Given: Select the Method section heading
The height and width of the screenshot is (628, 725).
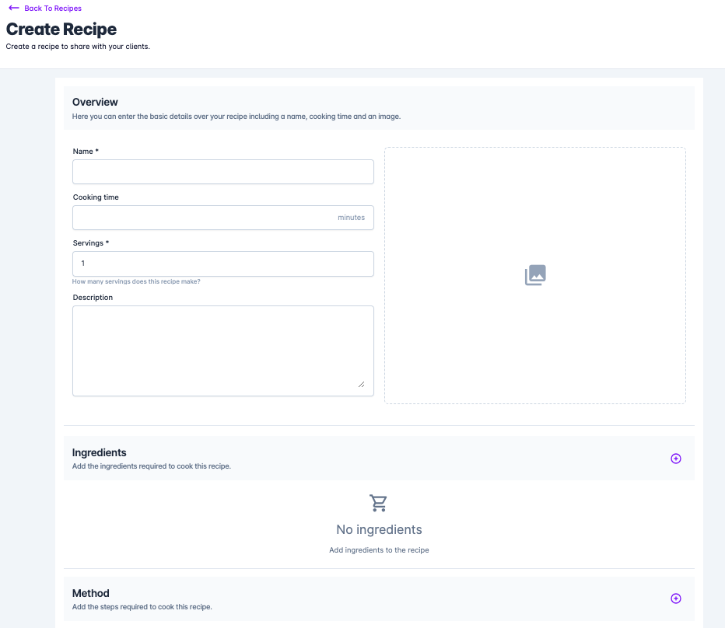Looking at the screenshot, I should (90, 593).
